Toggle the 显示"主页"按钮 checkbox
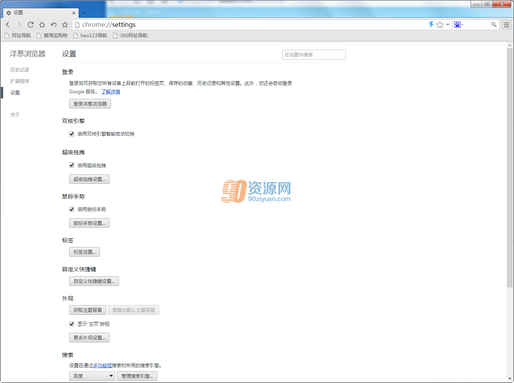 pyautogui.click(x=72, y=324)
